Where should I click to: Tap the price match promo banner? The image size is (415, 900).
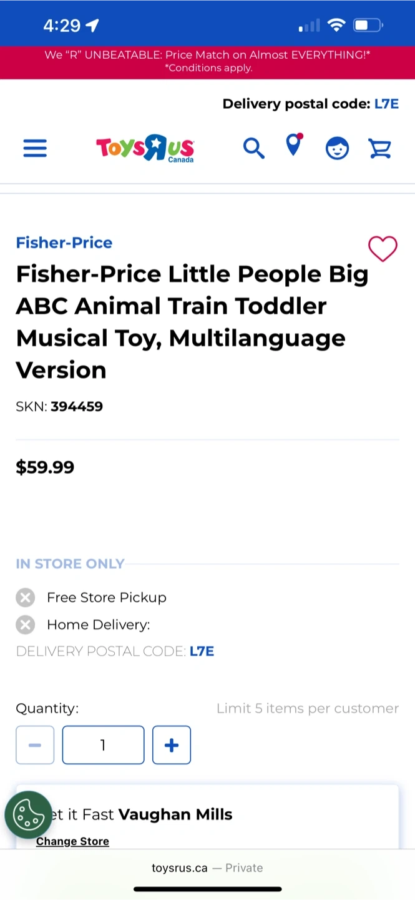click(207, 62)
